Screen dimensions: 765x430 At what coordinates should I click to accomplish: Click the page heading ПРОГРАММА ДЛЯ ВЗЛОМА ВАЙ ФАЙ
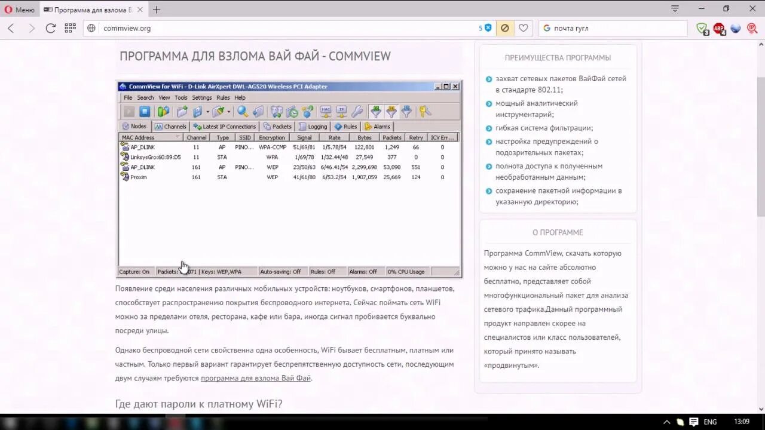click(255, 56)
